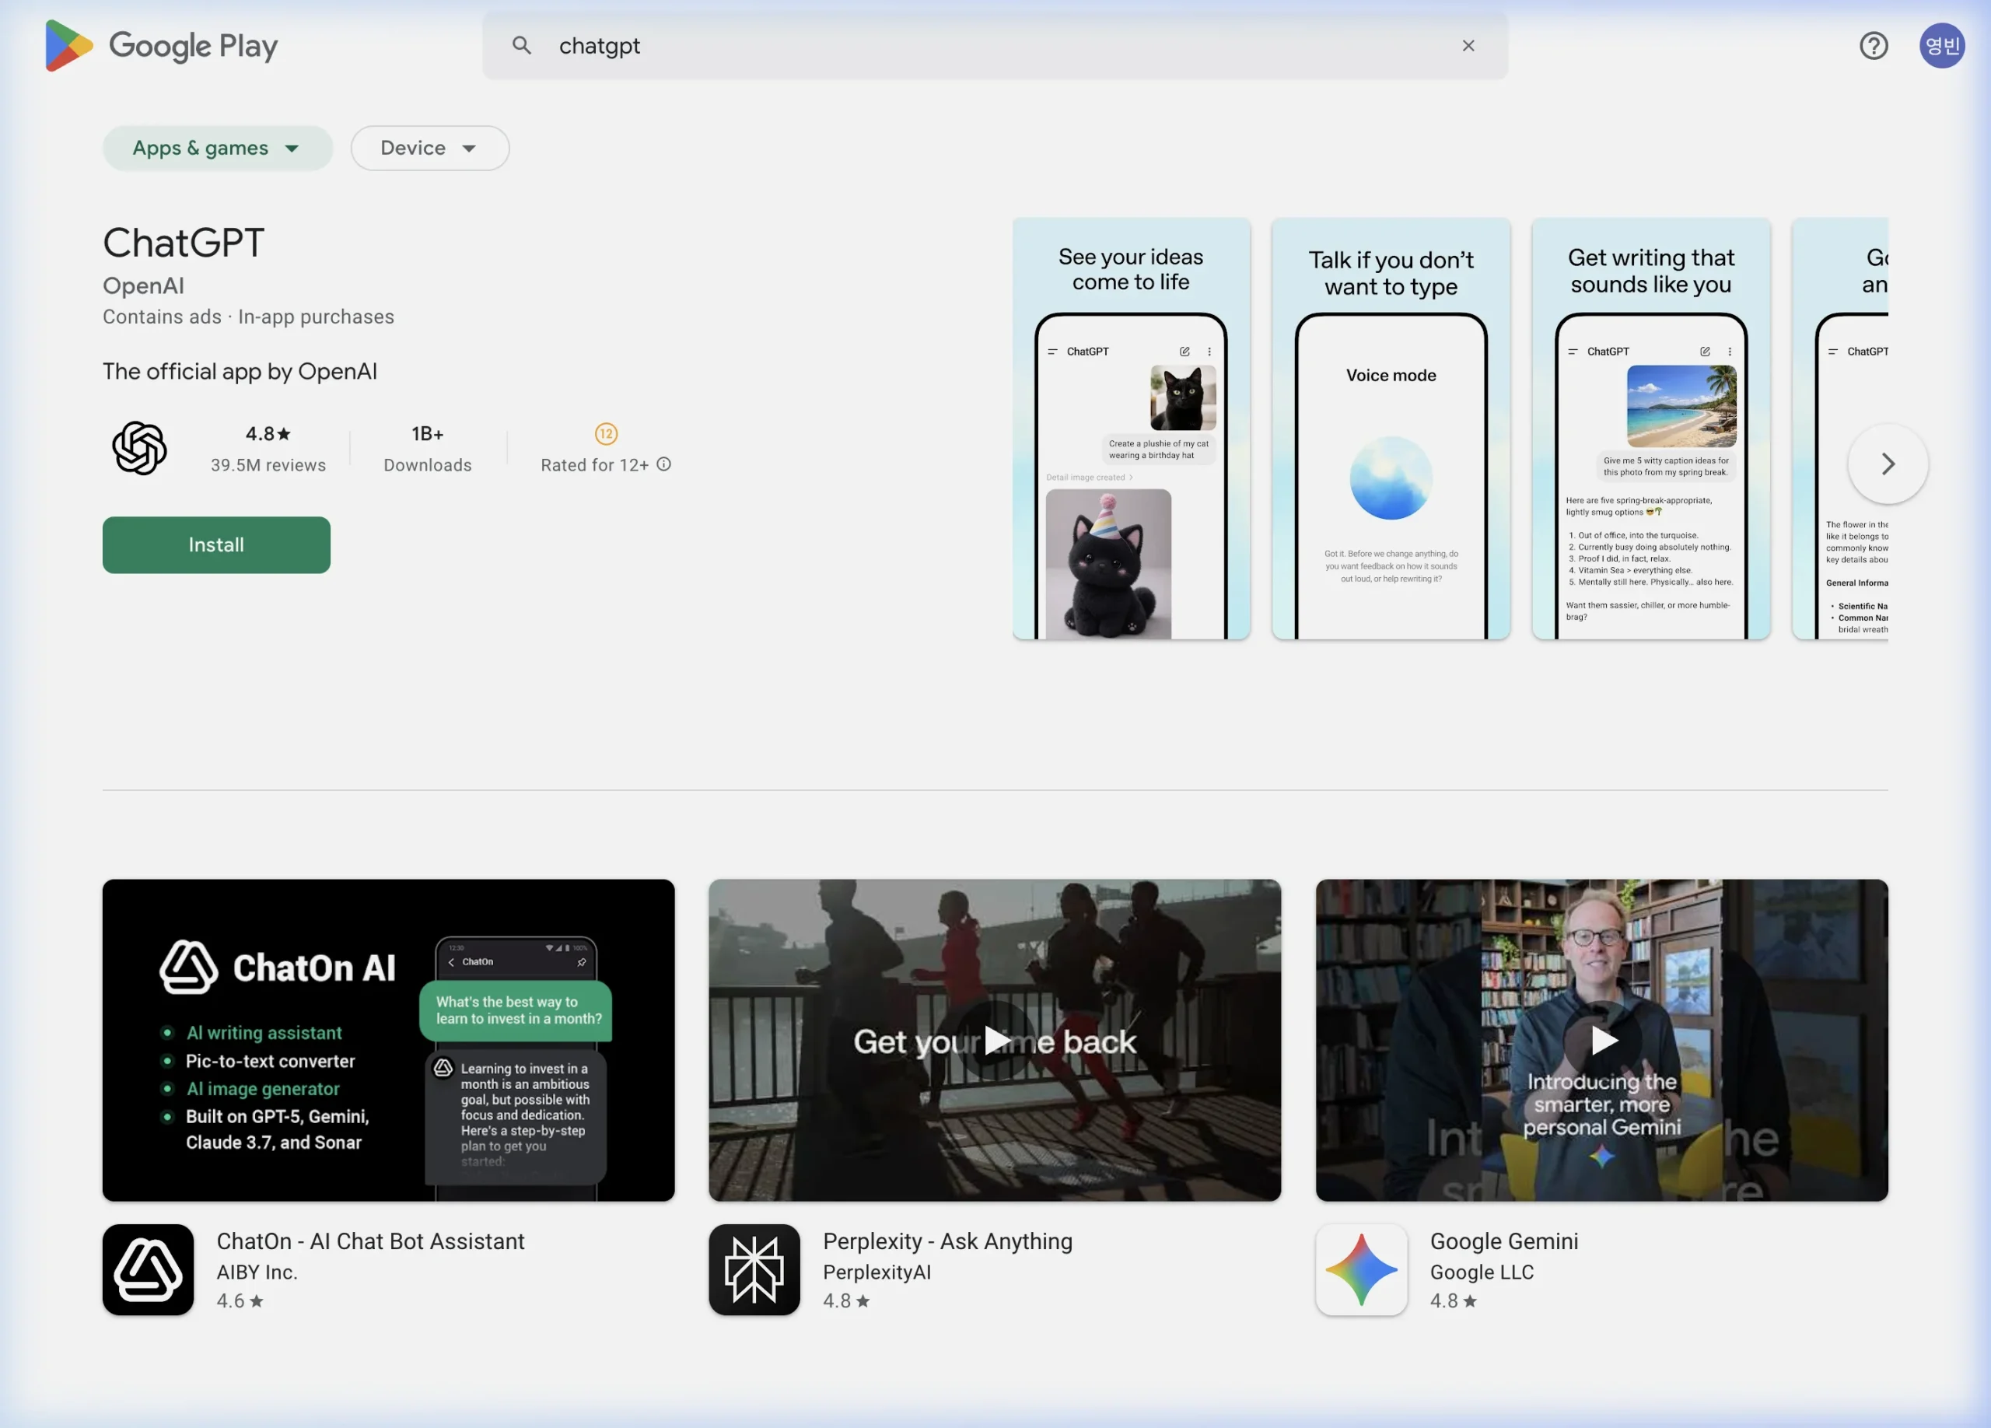Expand the Apps & games filter
Screen dimensions: 1991x1428
click(x=217, y=149)
